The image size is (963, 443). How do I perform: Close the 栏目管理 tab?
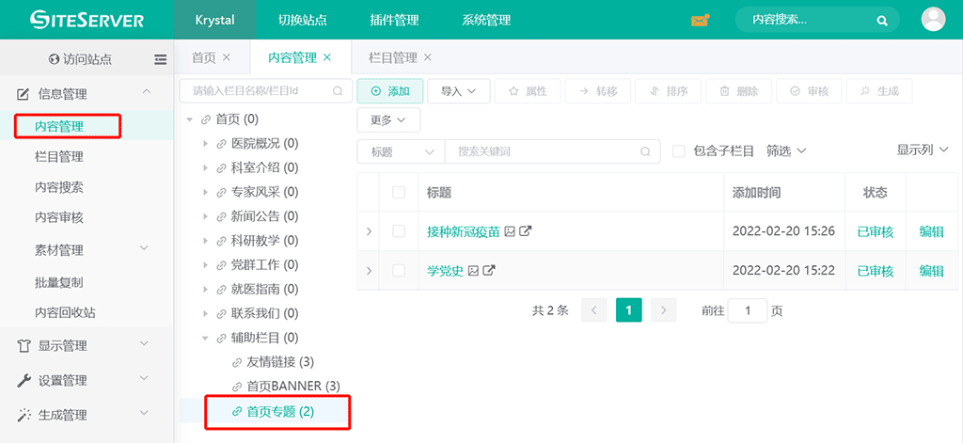pyautogui.click(x=428, y=57)
